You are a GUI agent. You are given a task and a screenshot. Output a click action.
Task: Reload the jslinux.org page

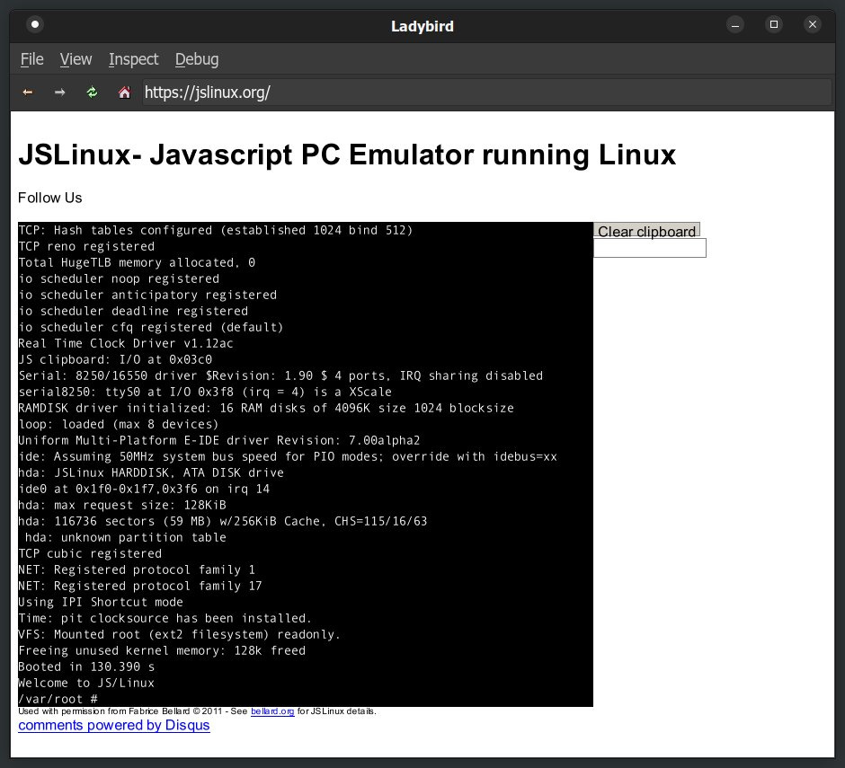(x=92, y=92)
